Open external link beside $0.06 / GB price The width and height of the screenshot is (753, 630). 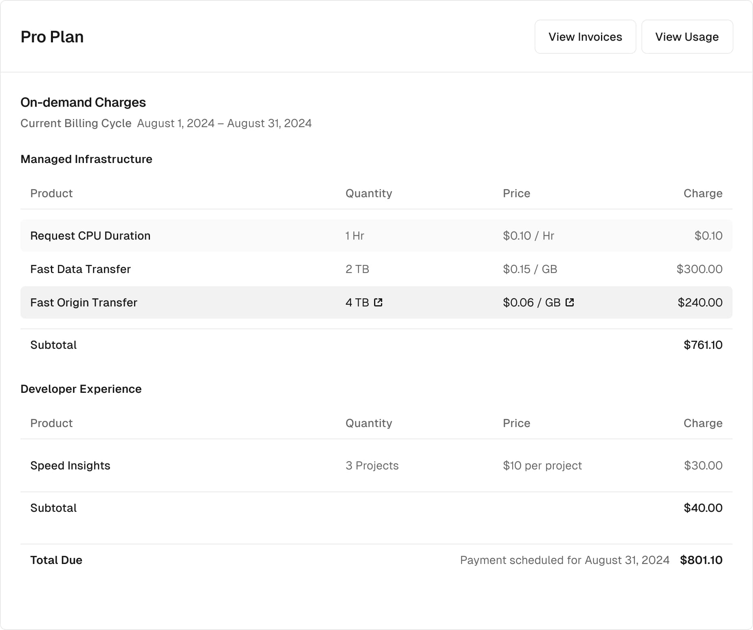click(569, 302)
